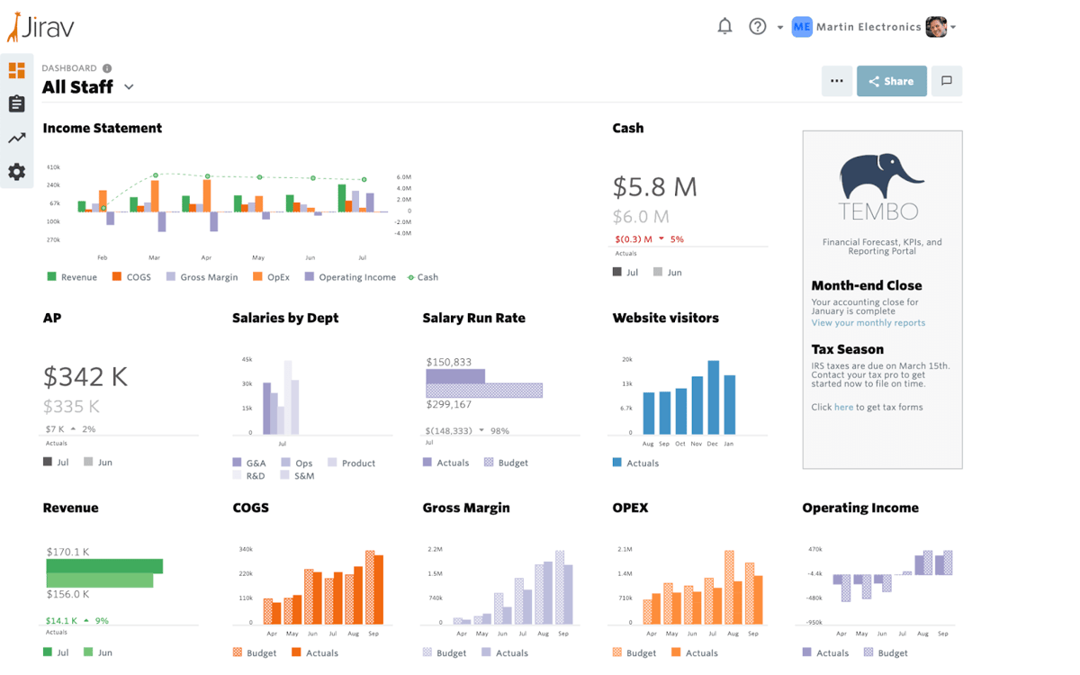Image resolution: width=1080 pixels, height=675 pixels.
Task: Expand the All Staff dashboard selector
Action: [128, 87]
